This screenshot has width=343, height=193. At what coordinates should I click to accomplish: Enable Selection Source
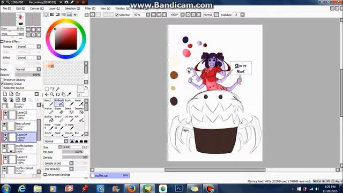(x=2, y=88)
